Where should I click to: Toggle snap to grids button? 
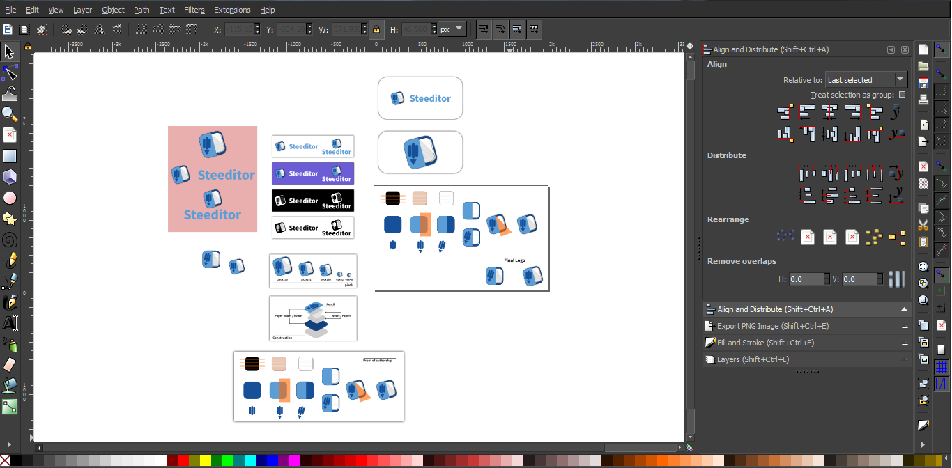click(x=941, y=367)
